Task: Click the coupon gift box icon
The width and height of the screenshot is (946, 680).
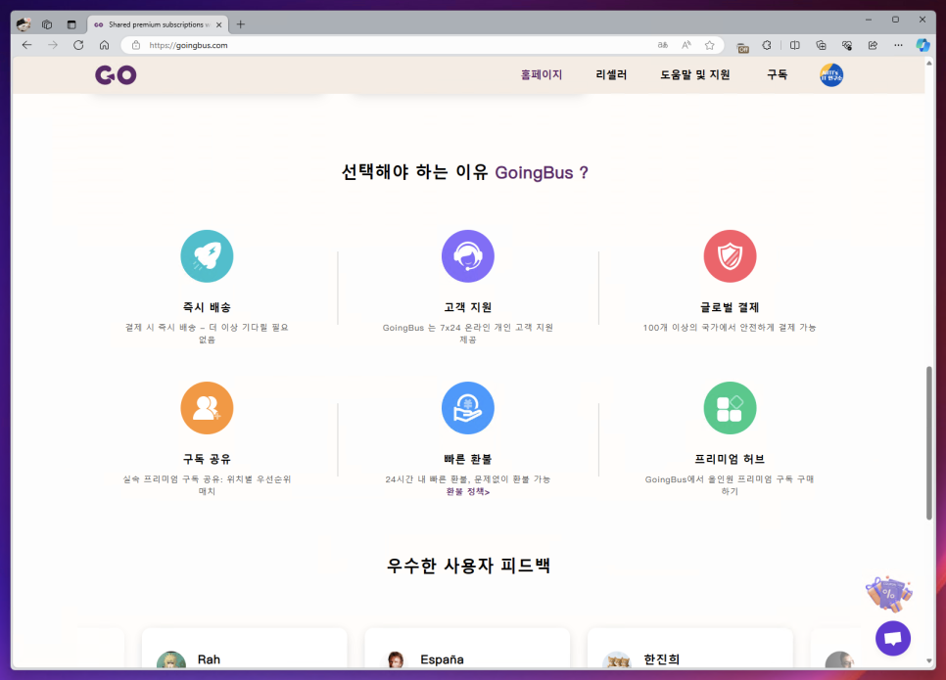Action: 889,593
